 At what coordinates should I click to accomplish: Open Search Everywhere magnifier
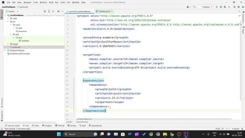[x=234, y=7]
